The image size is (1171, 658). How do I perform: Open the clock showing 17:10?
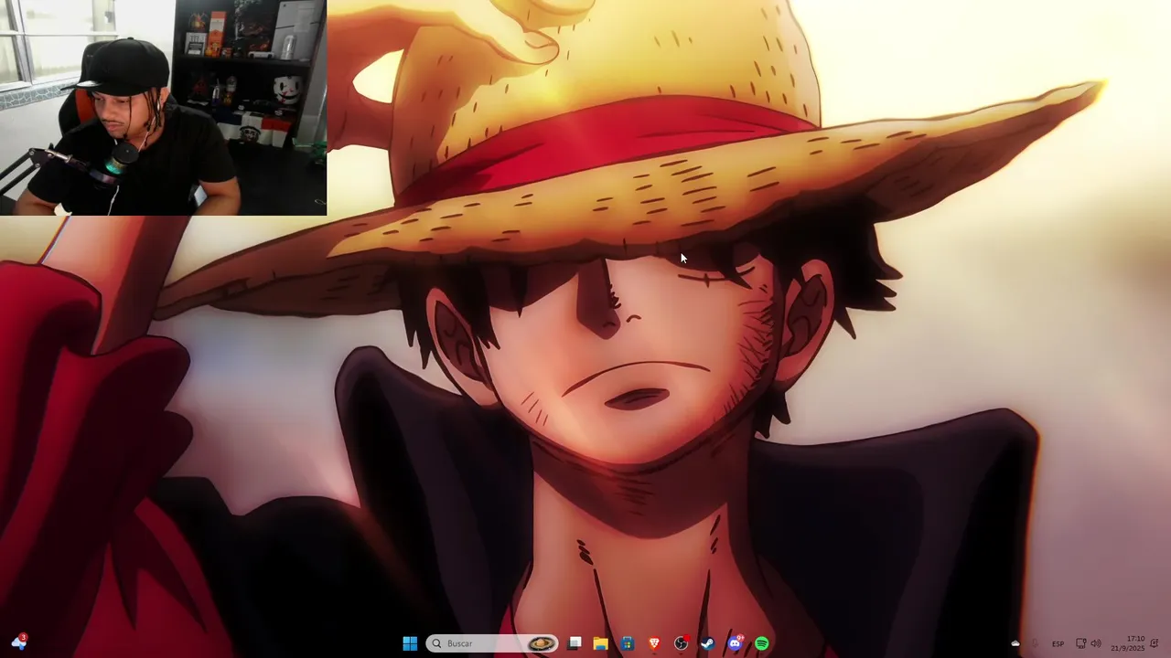[1128, 643]
